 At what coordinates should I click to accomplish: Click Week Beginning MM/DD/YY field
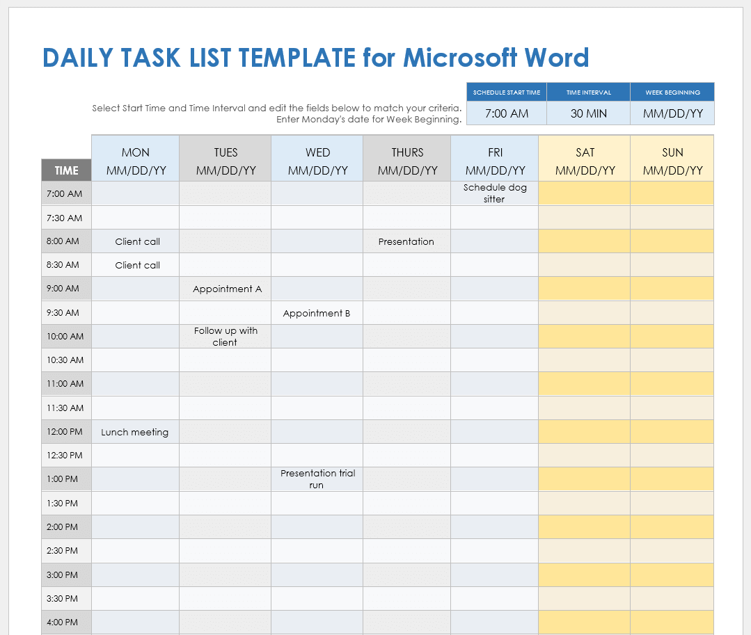tap(672, 113)
